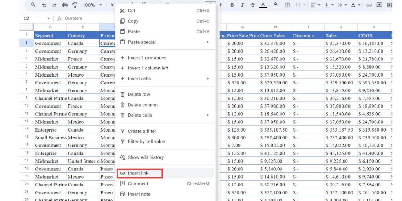The image size is (402, 201).
Task: Click Small Business cell in row 14
Action: point(50,137)
